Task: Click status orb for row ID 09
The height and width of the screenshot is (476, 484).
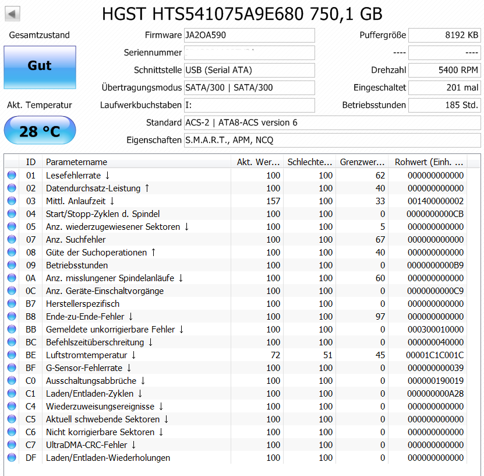Action: (12, 265)
